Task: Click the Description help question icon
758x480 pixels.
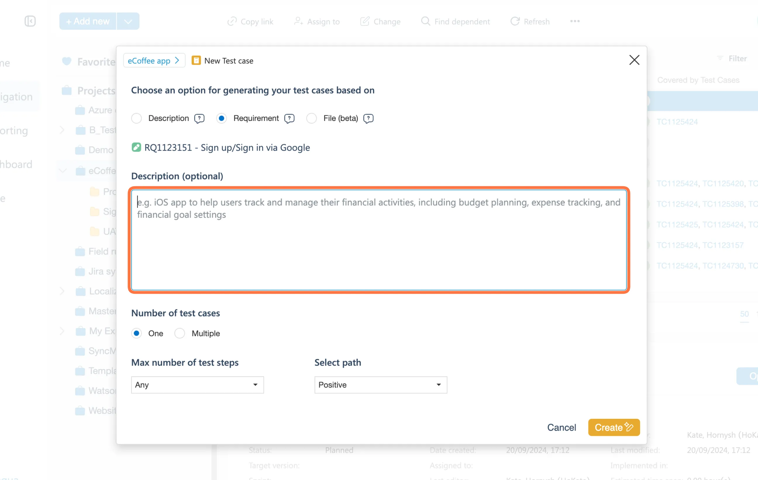Action: 199,119
